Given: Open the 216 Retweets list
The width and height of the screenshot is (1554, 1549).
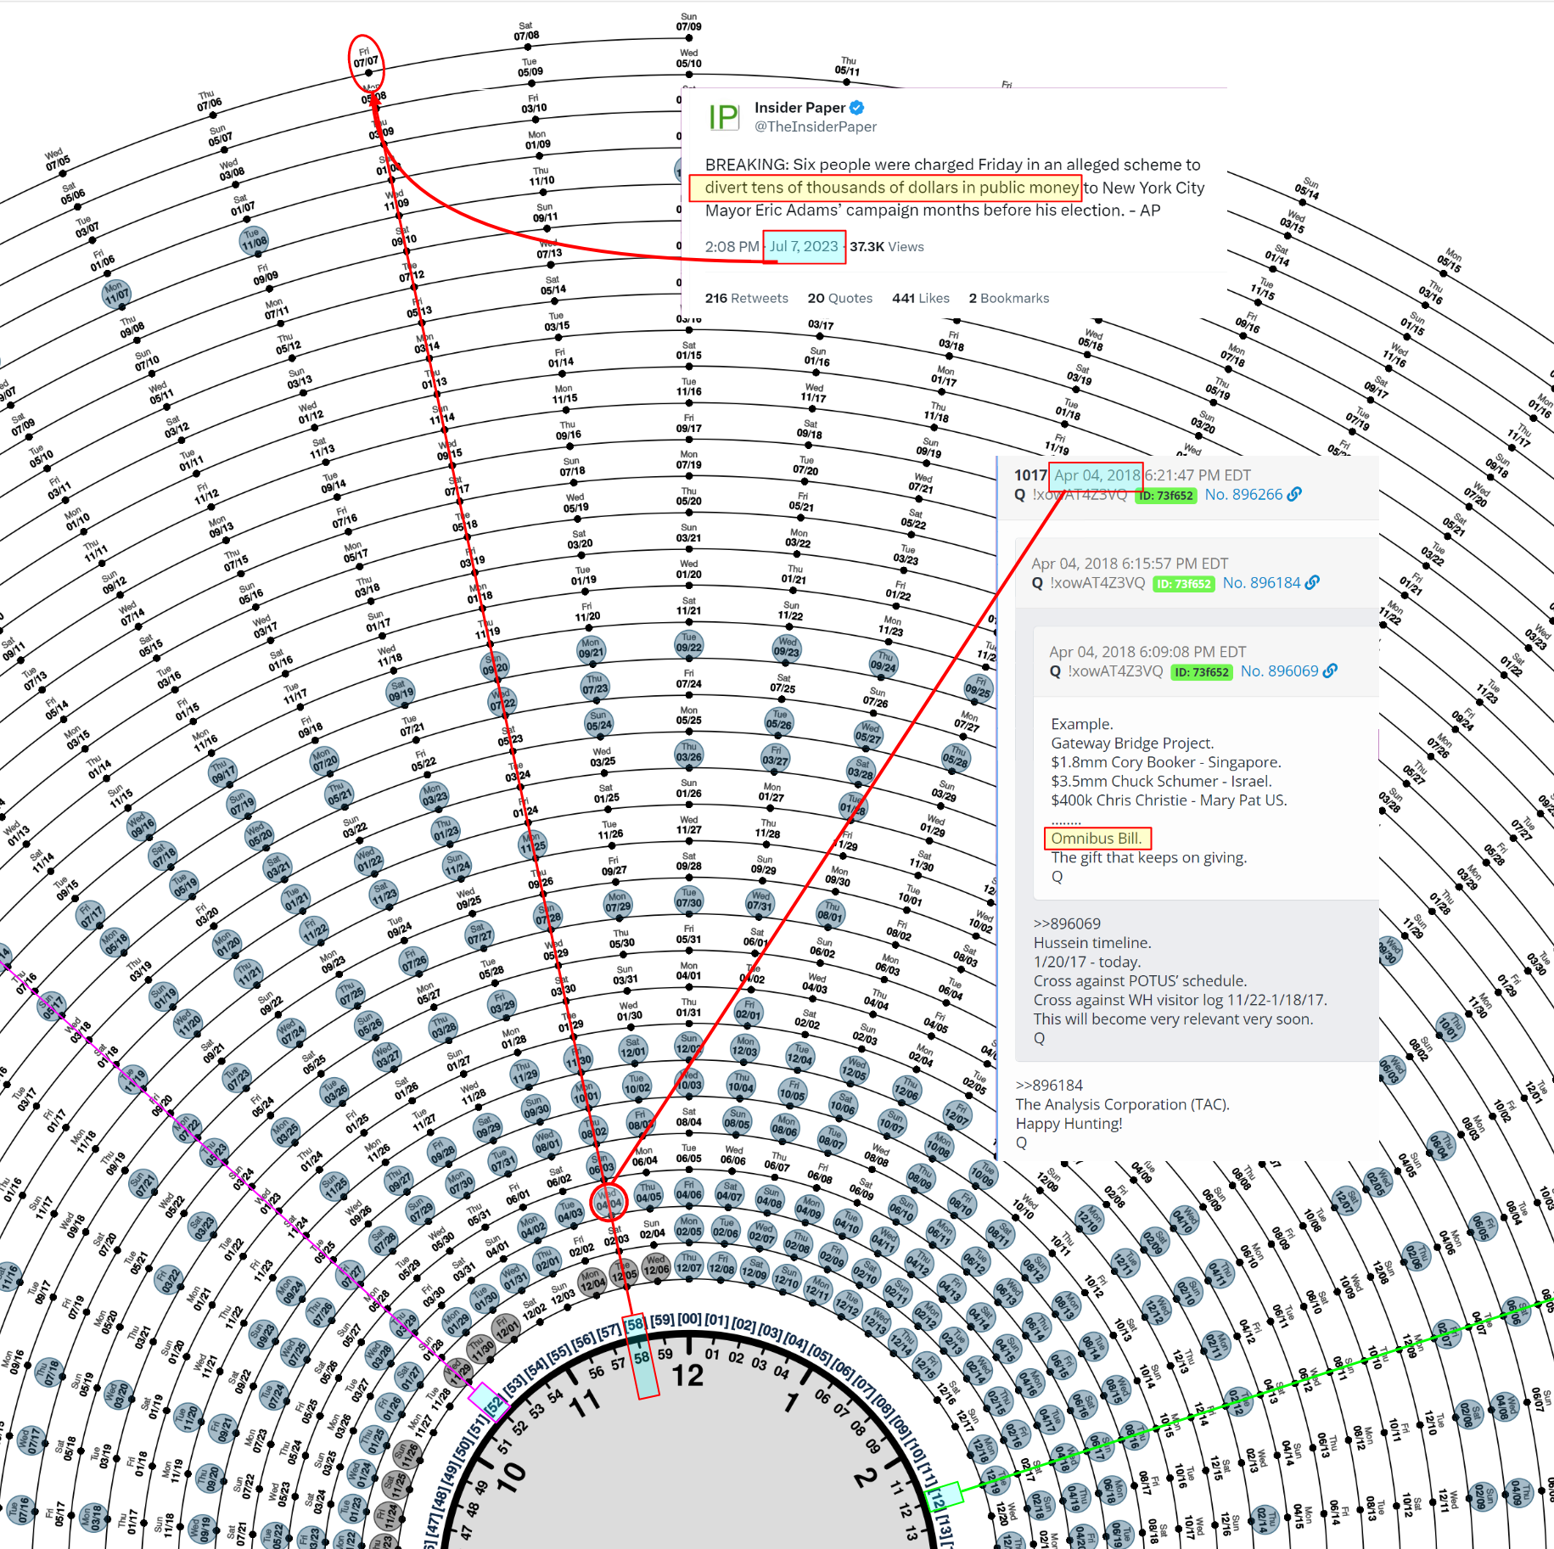Looking at the screenshot, I should pyautogui.click(x=747, y=298).
